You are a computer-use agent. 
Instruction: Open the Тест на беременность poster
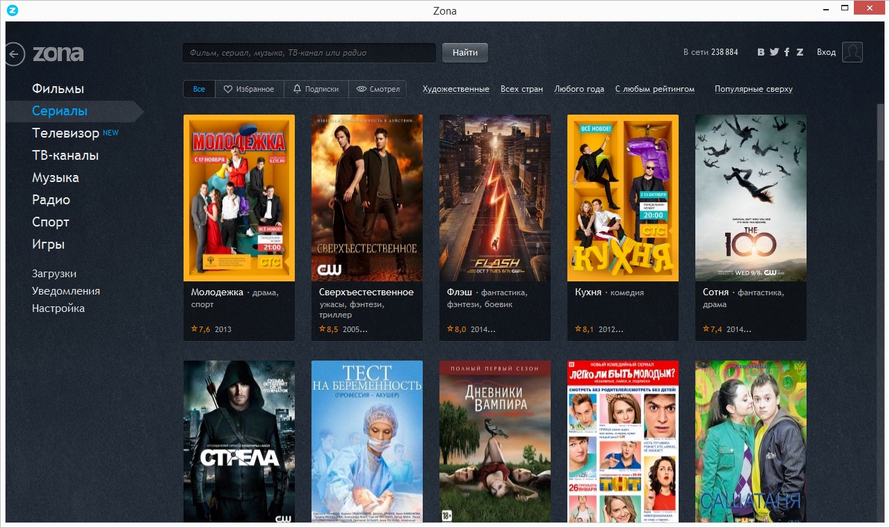coord(367,442)
